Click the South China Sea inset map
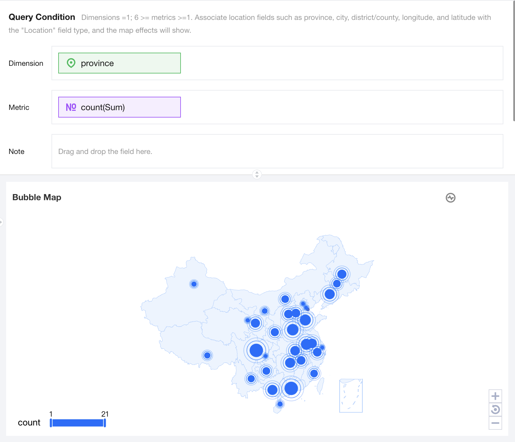515x442 pixels. coord(351,395)
